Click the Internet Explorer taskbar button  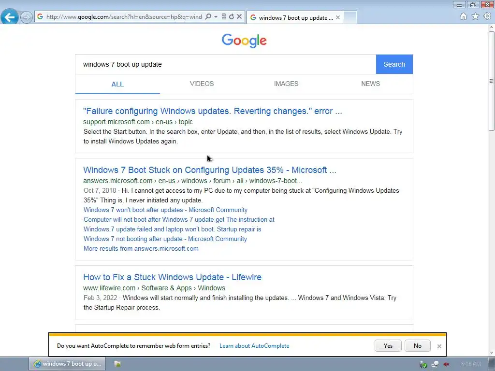pyautogui.click(x=67, y=364)
